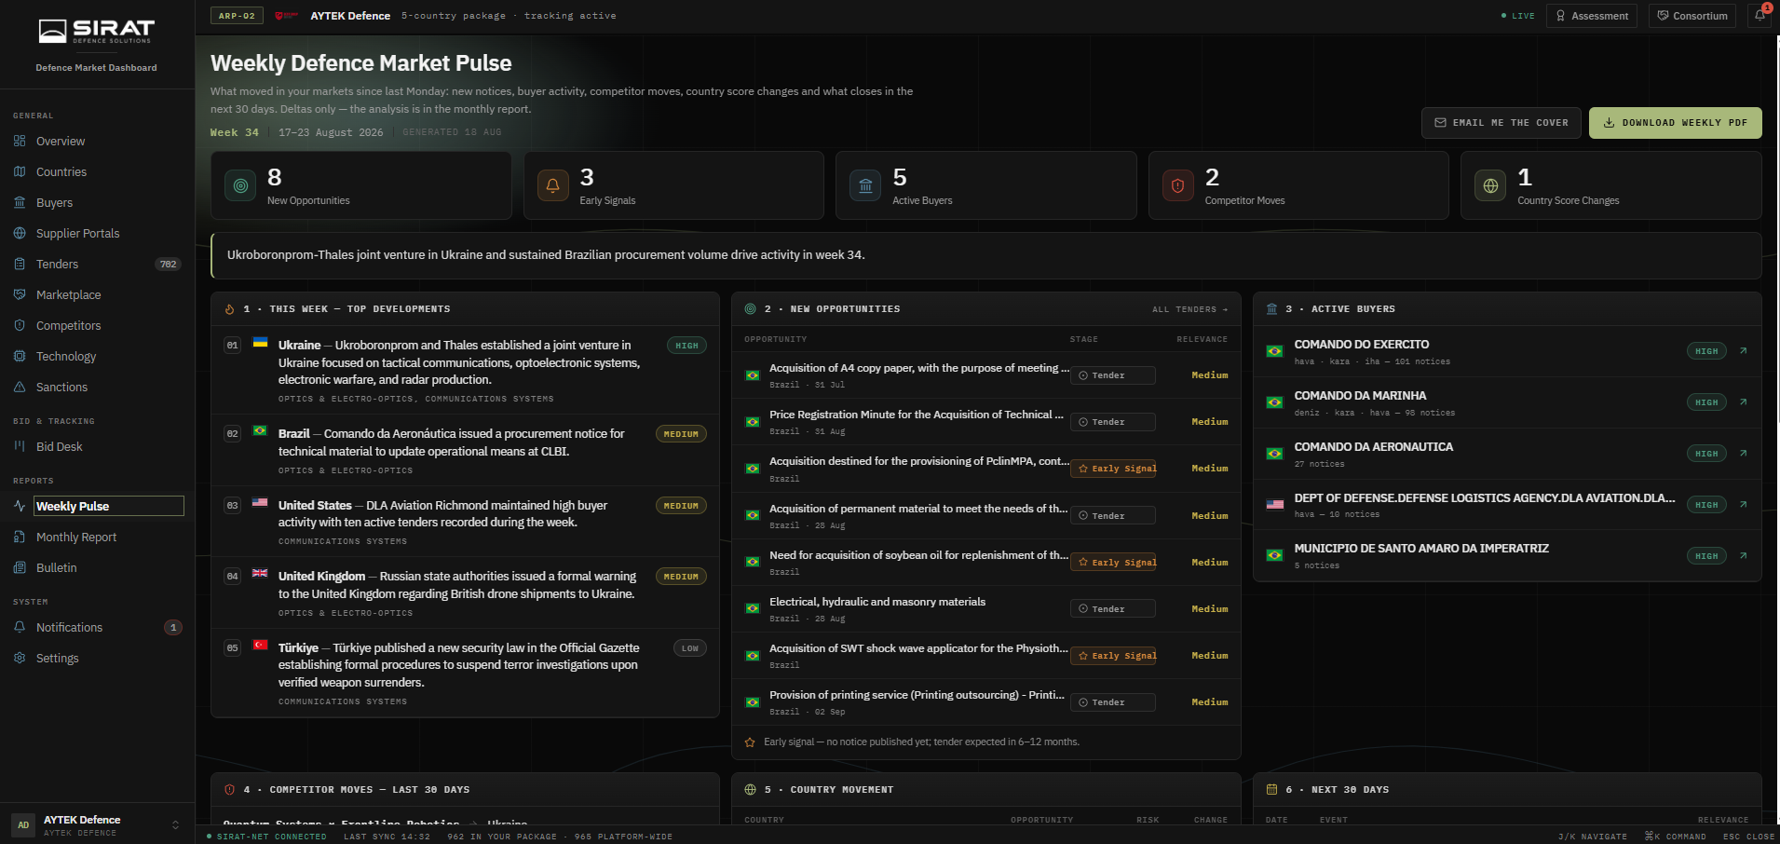
Task: Click the Sanctions warning triangle icon
Action: 20,388
